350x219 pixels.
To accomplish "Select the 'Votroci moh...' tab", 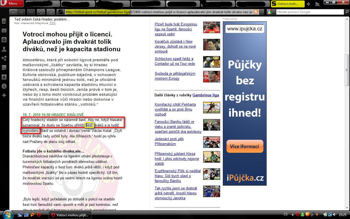I will [x=287, y=4].
